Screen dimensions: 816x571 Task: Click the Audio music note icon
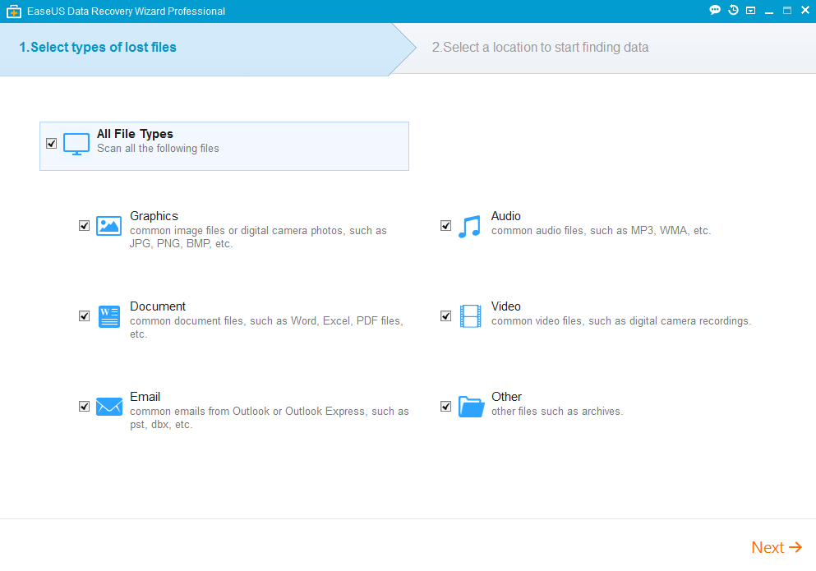(469, 226)
